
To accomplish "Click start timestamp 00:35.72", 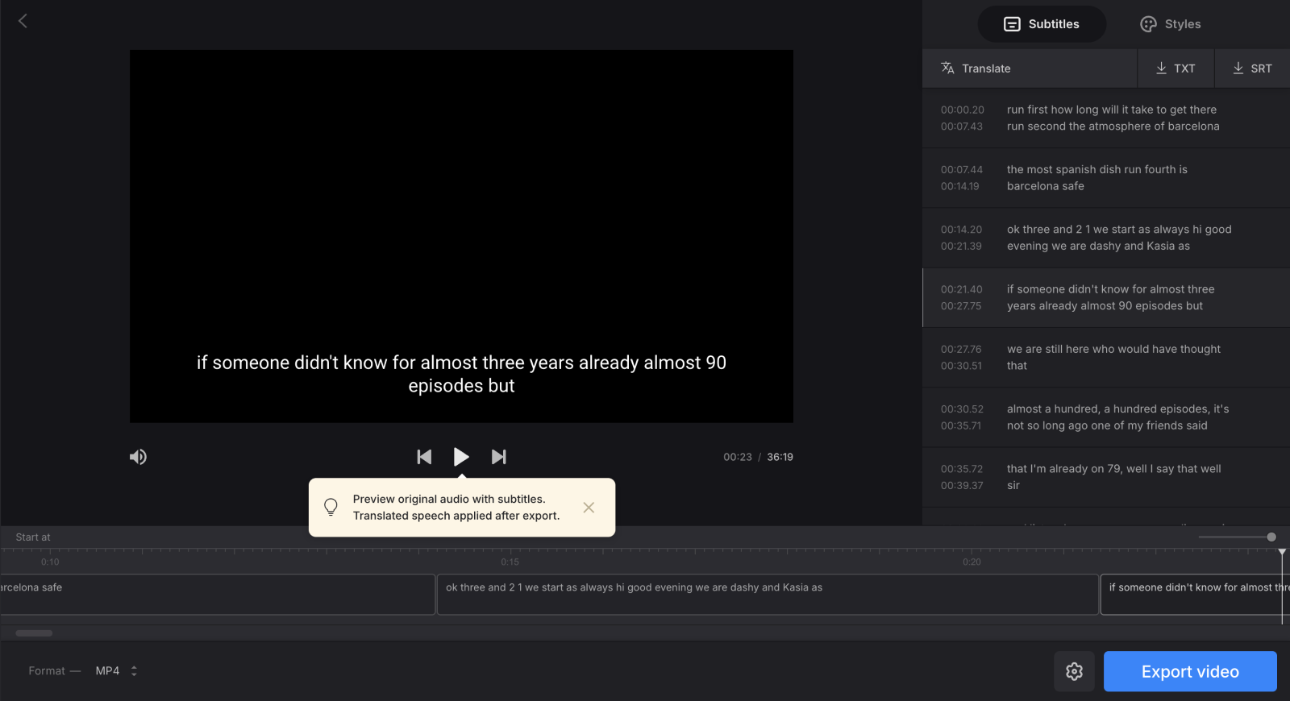I will pyautogui.click(x=961, y=469).
